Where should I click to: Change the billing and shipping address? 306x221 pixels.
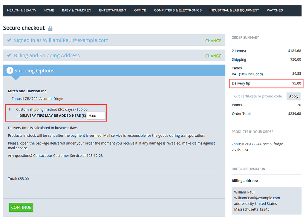[x=213, y=56]
